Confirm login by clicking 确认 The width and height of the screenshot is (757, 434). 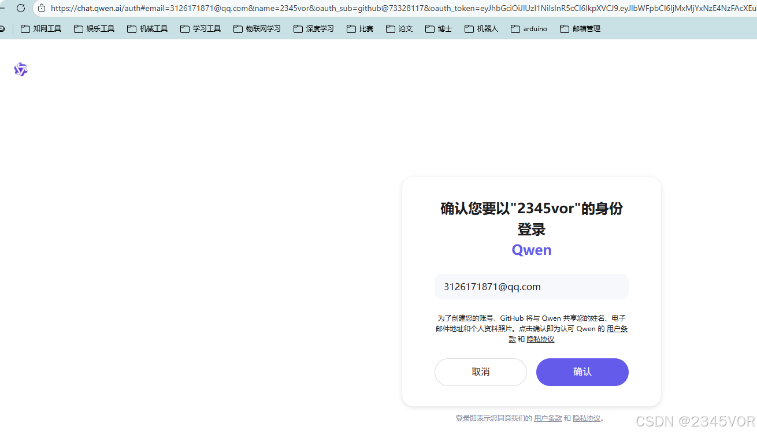click(x=582, y=372)
